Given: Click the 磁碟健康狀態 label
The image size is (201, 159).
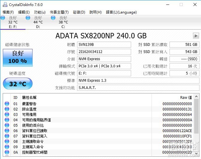Looking at the screenshot, I should 17,45.
